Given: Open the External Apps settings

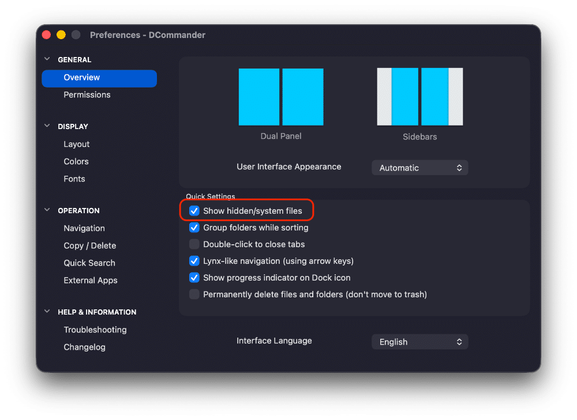Looking at the screenshot, I should point(91,280).
